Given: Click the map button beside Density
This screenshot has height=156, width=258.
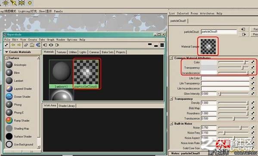Looking at the screenshot, I should point(253,103).
